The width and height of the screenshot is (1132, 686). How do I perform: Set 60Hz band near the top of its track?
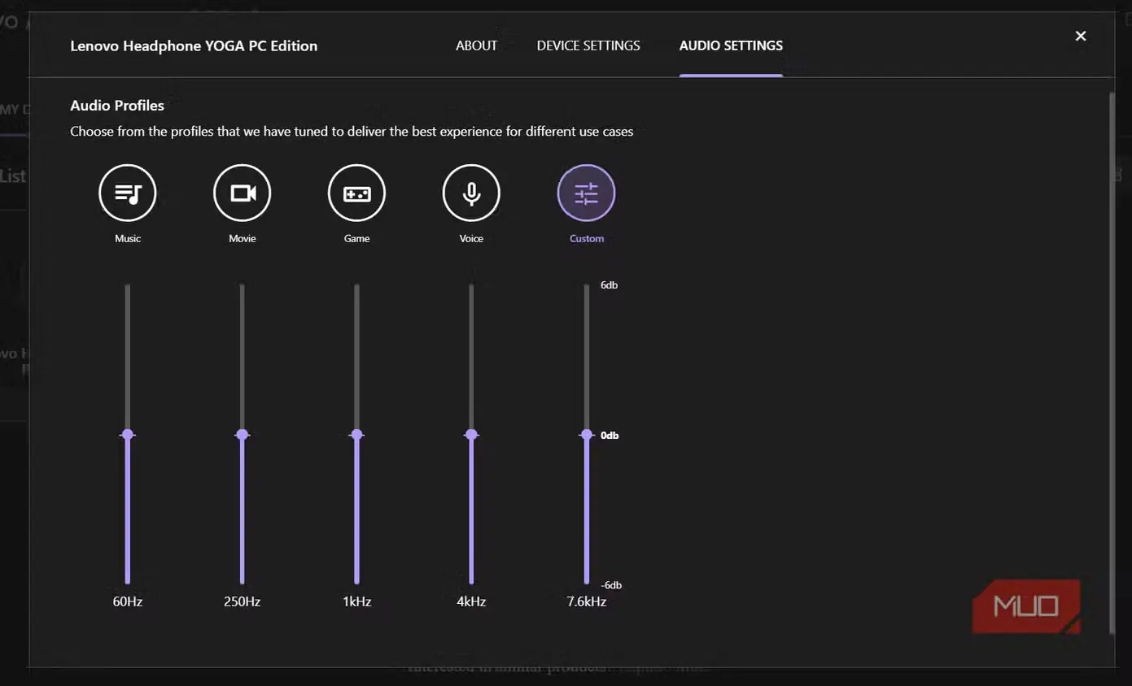pos(128,293)
